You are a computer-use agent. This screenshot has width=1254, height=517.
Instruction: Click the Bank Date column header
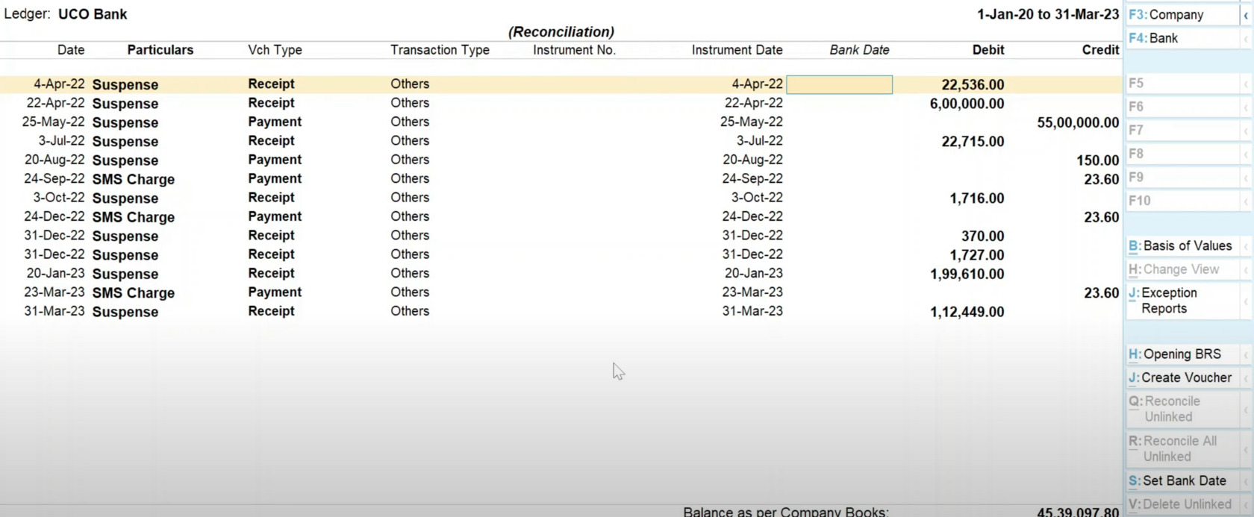click(x=859, y=50)
